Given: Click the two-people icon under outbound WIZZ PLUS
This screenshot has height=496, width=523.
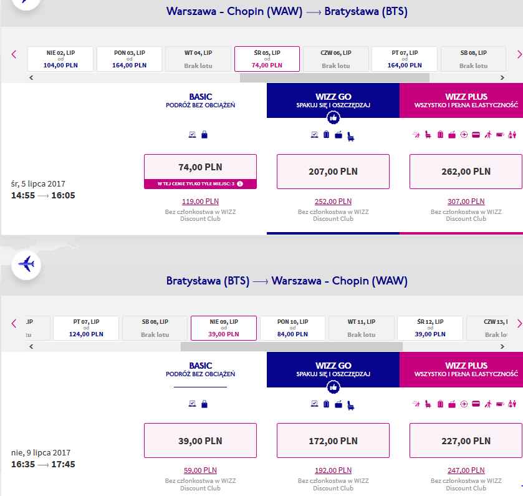Looking at the screenshot, I should click(512, 135).
